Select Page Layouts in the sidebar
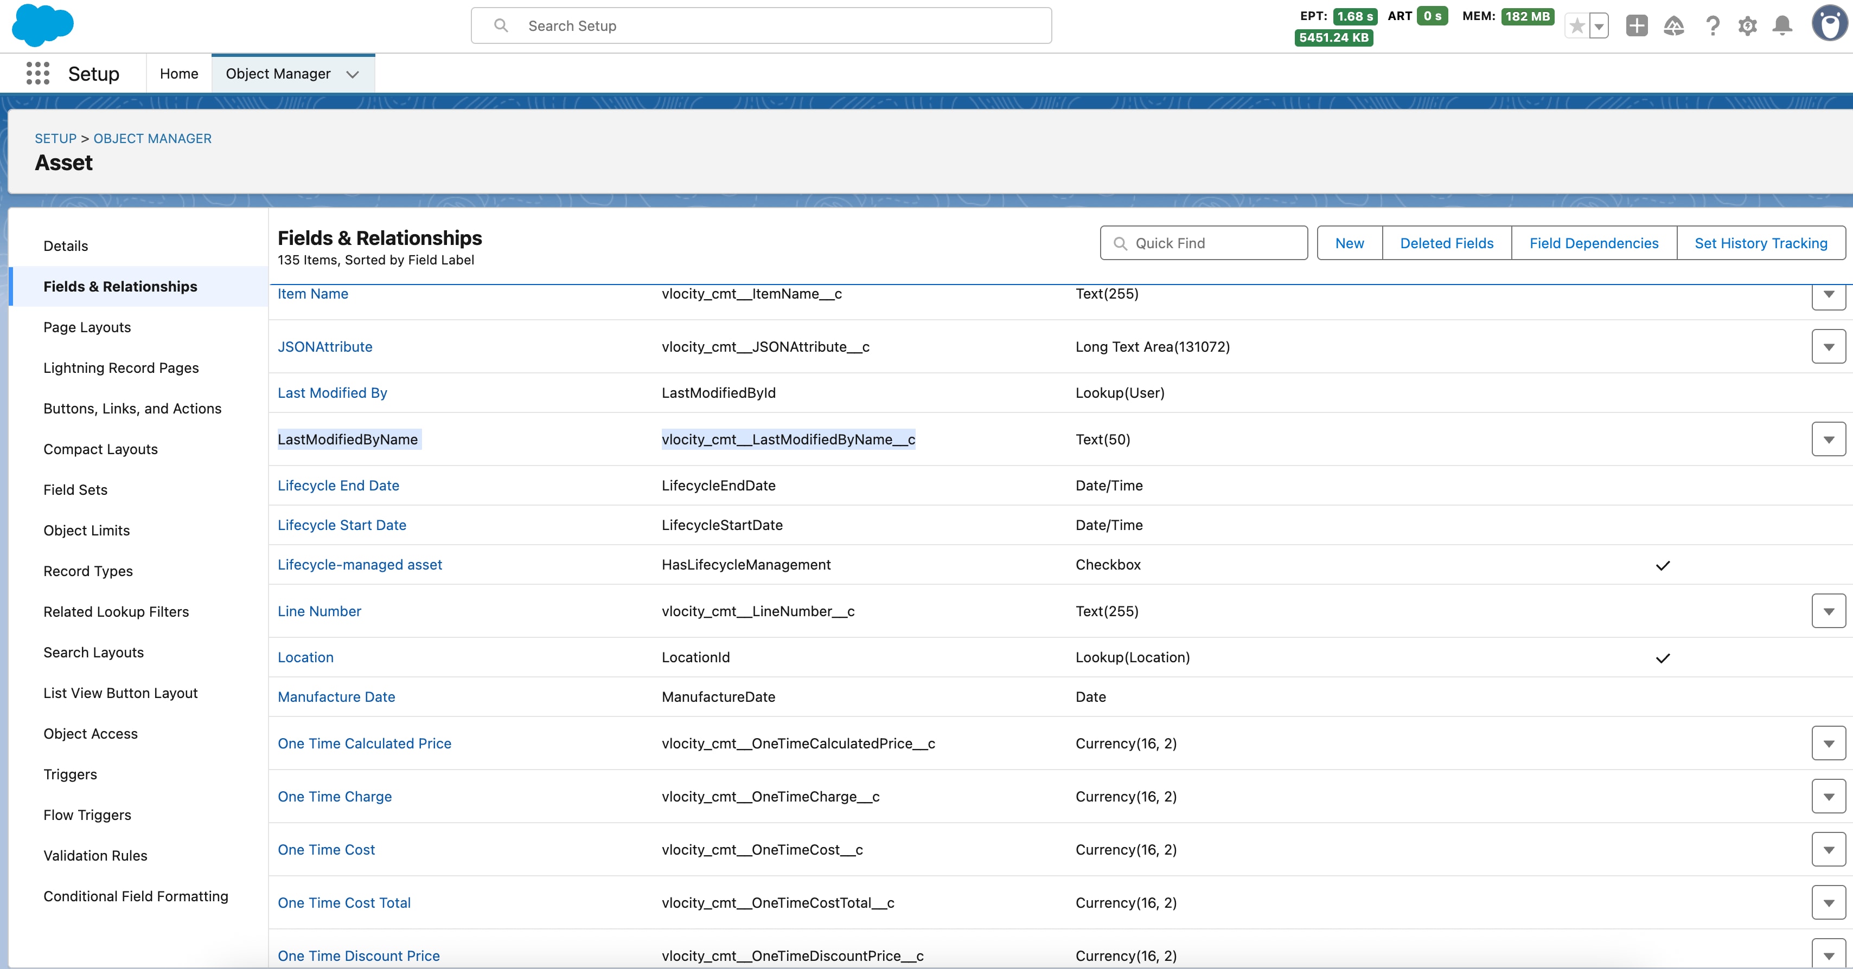Viewport: 1853px width, 969px height. click(87, 327)
